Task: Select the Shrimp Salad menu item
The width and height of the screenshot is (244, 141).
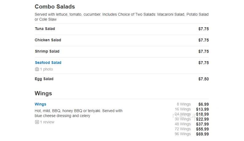Action: tap(122, 51)
